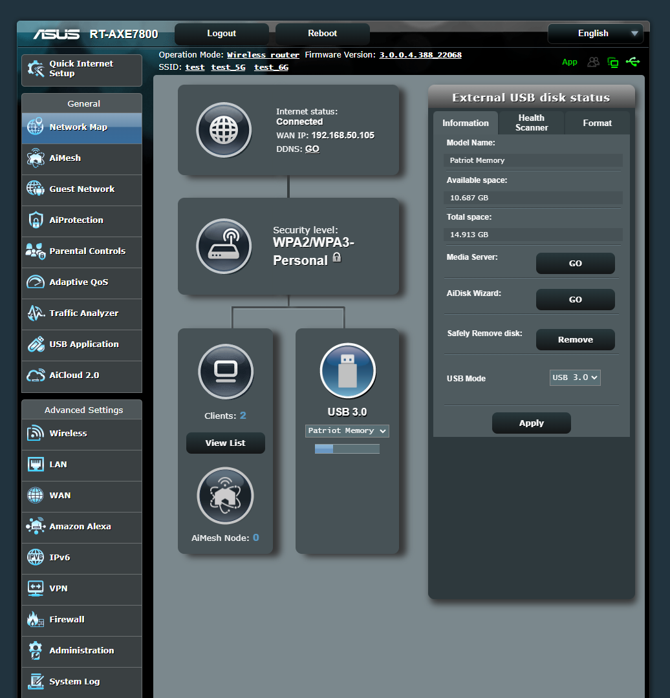The image size is (670, 698).
Task: Open the Administration menu item
Action: [82, 651]
